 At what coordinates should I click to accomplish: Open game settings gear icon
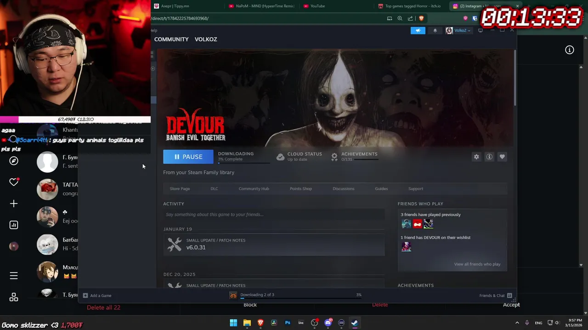coord(476,157)
